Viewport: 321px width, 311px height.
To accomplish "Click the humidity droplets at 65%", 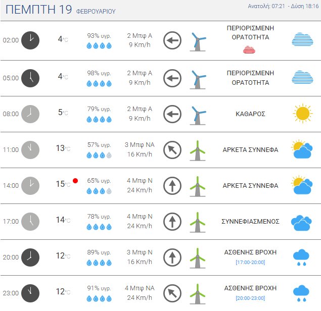I will coord(99,191).
